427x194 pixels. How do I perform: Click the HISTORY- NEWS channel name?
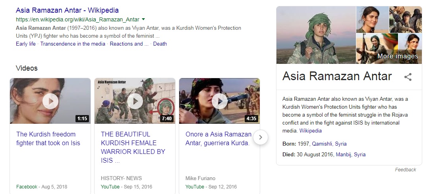(x=121, y=178)
